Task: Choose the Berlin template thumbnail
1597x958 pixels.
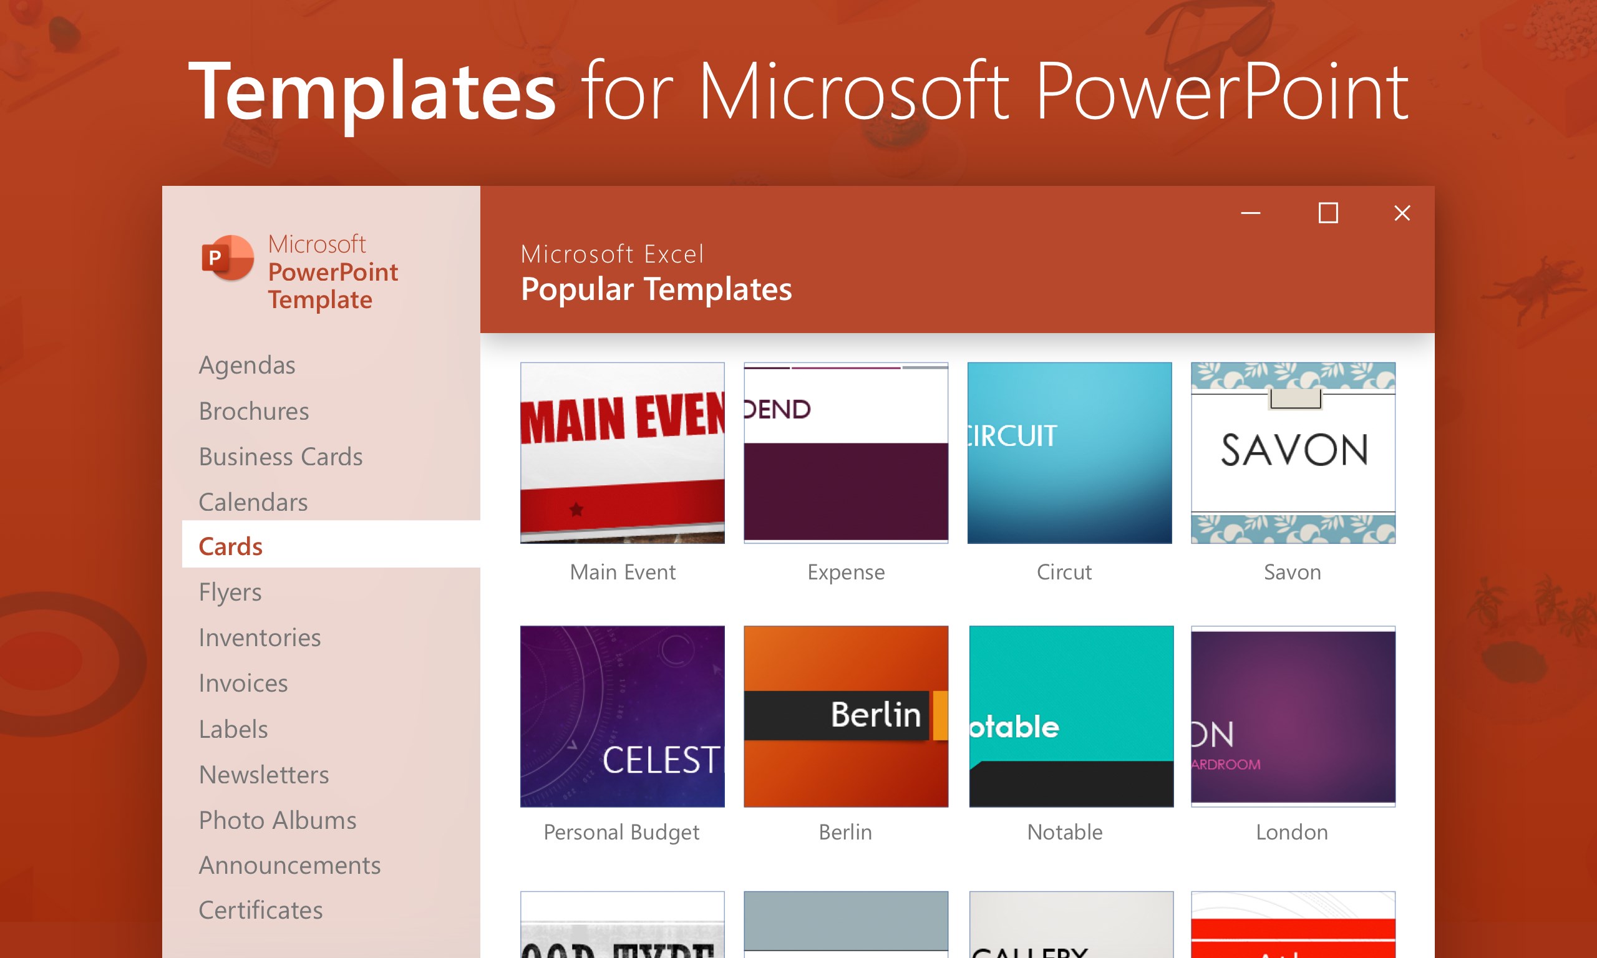Action: pos(846,716)
